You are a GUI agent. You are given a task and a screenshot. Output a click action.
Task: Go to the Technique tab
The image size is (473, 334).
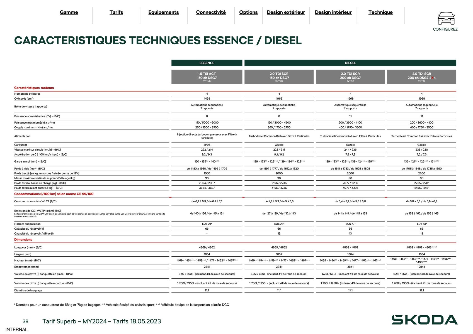[380, 12]
